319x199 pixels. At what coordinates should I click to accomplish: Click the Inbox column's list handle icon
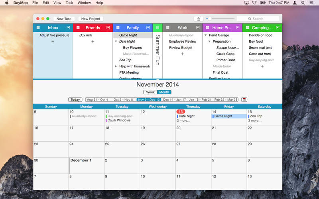coord(38,28)
